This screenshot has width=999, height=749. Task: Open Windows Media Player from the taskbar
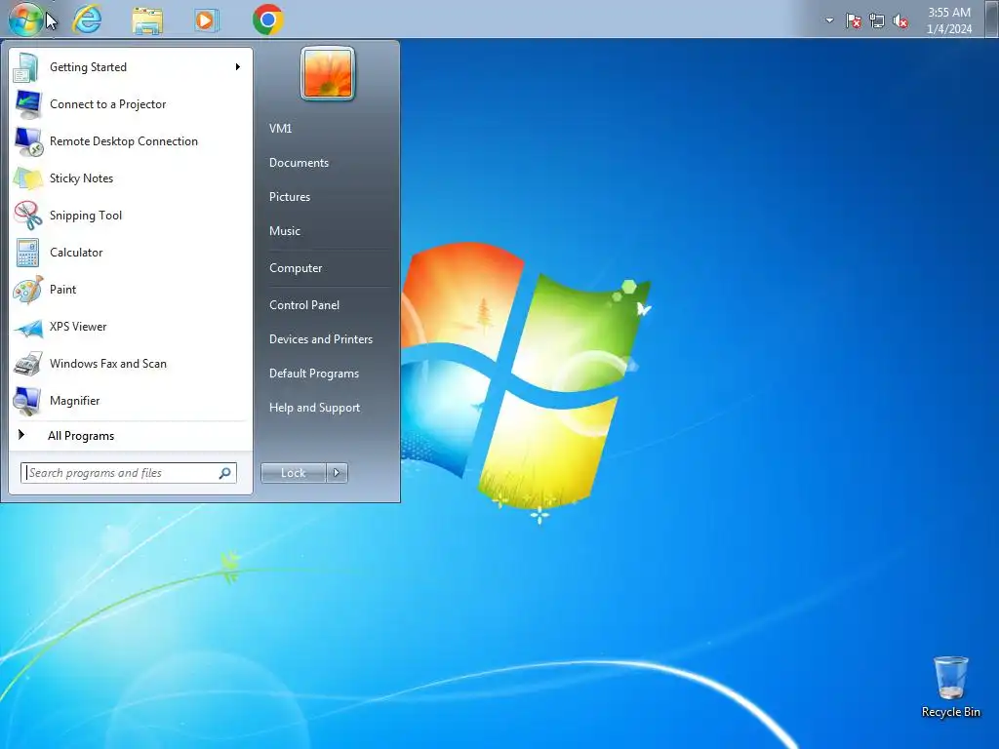(x=206, y=20)
